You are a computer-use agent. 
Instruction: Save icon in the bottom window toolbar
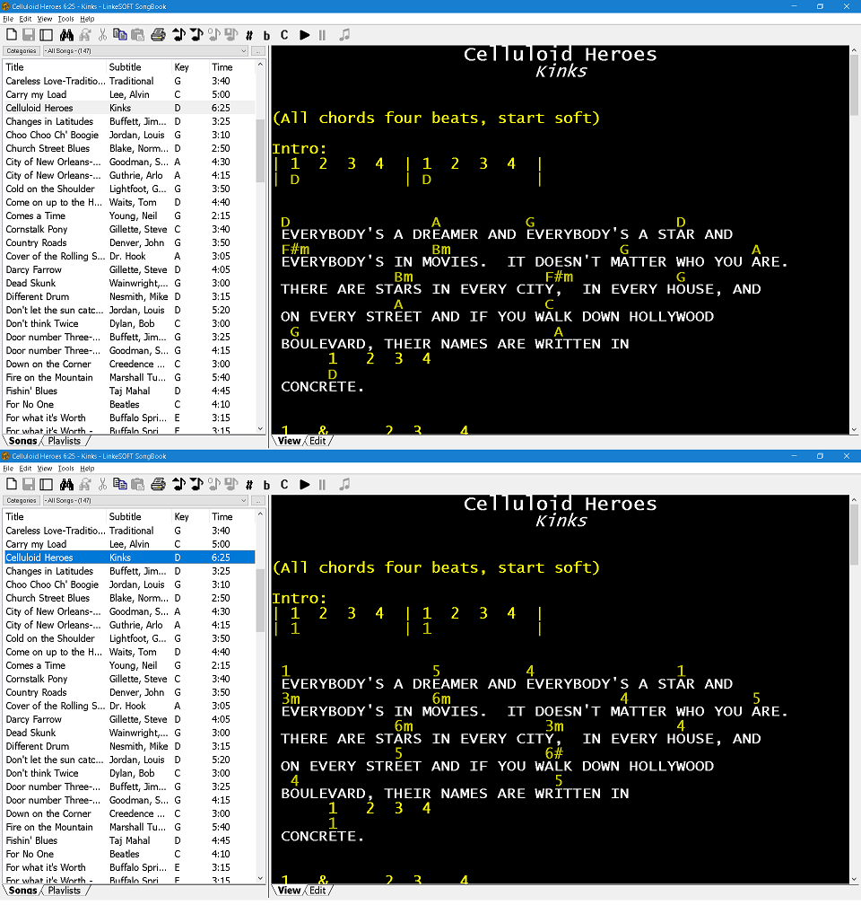tap(29, 485)
